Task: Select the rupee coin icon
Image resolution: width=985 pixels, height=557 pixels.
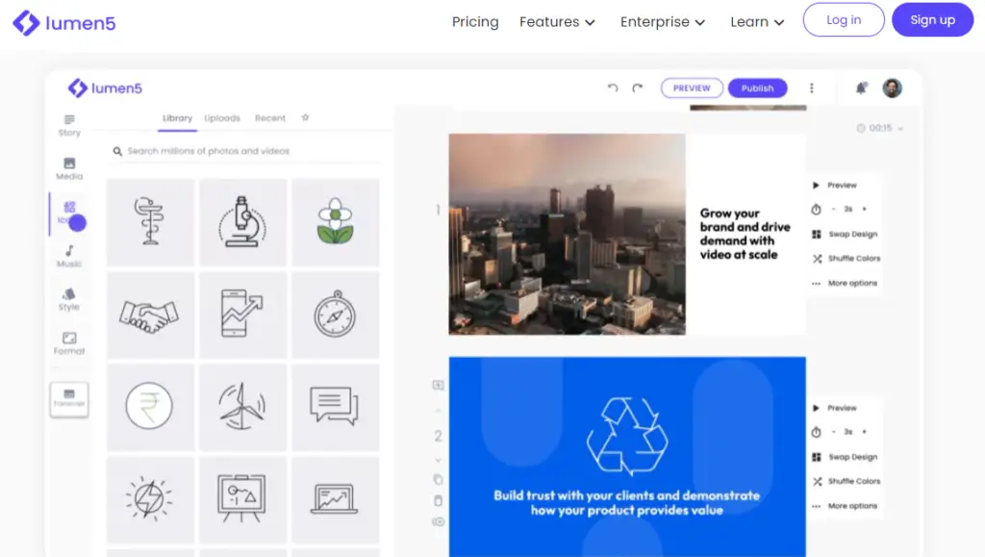Action: click(150, 407)
